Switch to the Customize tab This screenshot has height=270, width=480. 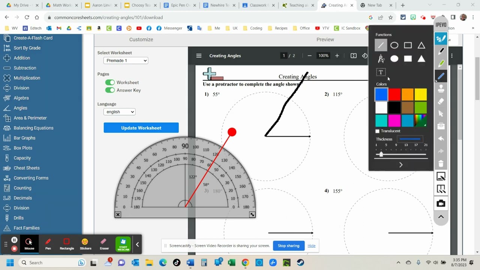click(141, 39)
